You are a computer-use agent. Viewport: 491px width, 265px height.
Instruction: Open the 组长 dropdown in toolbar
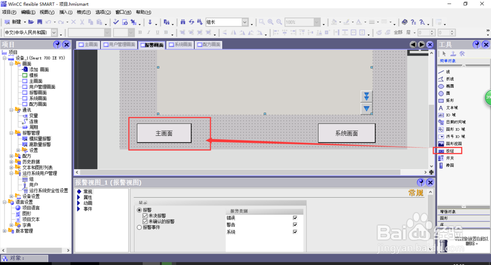(x=245, y=22)
